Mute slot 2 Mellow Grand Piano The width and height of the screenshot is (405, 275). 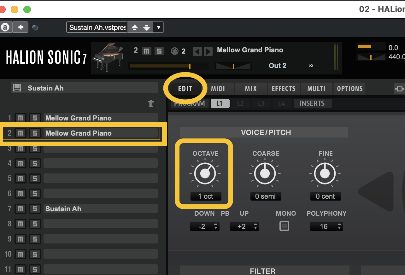(x=20, y=133)
